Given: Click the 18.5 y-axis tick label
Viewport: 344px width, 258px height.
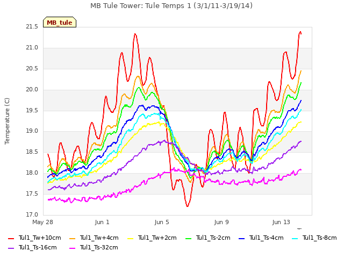Looking at the screenshot, I should click(32, 152).
